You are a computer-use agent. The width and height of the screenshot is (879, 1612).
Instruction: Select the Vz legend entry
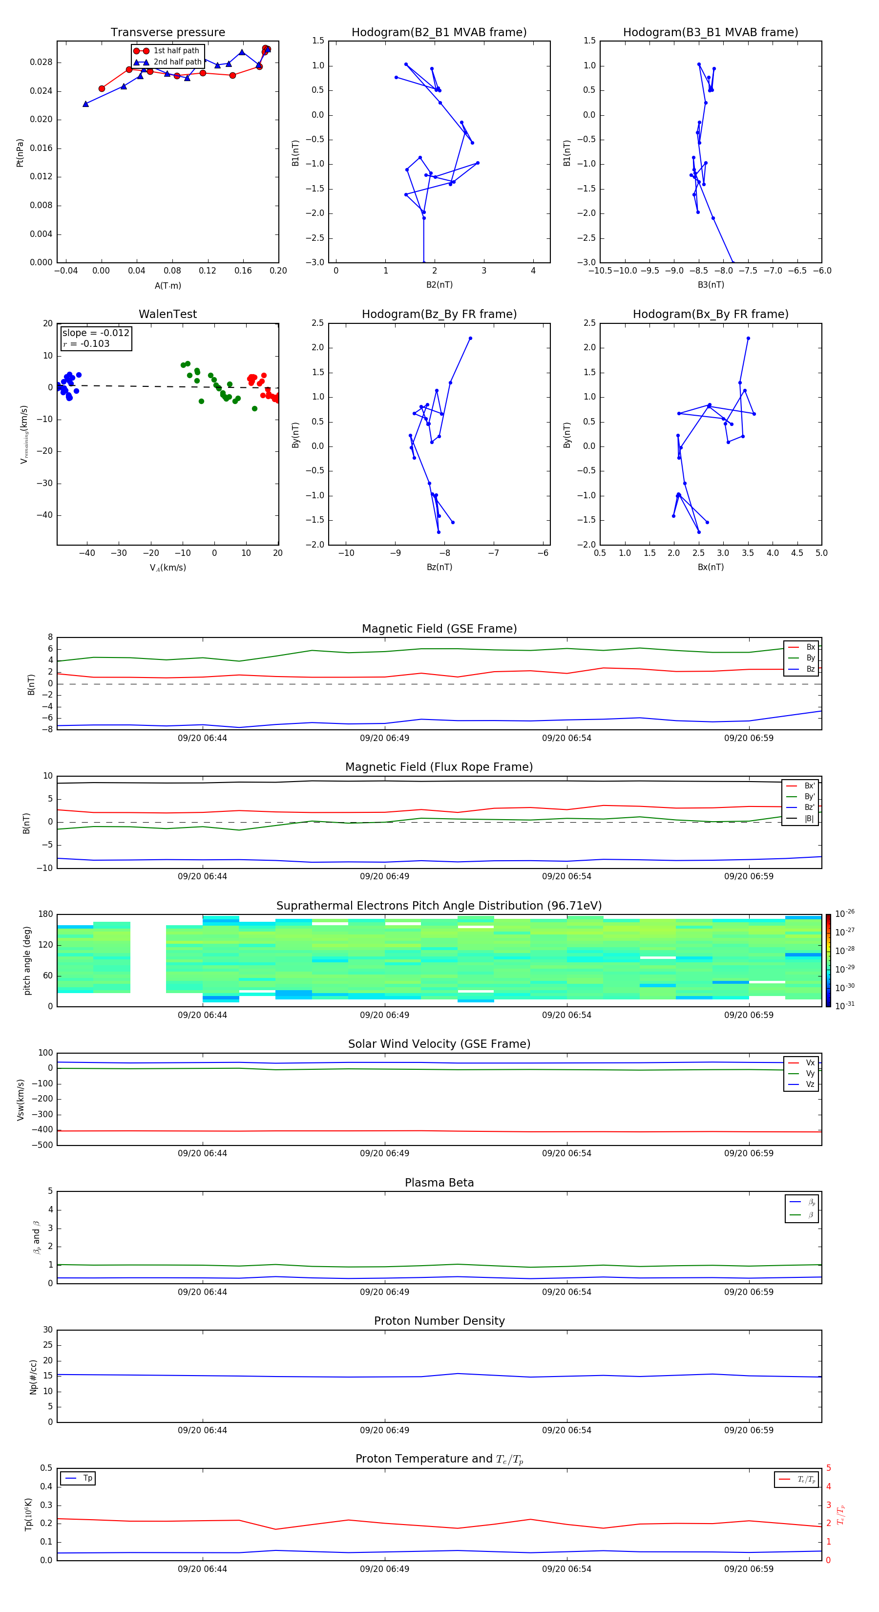tap(801, 1084)
